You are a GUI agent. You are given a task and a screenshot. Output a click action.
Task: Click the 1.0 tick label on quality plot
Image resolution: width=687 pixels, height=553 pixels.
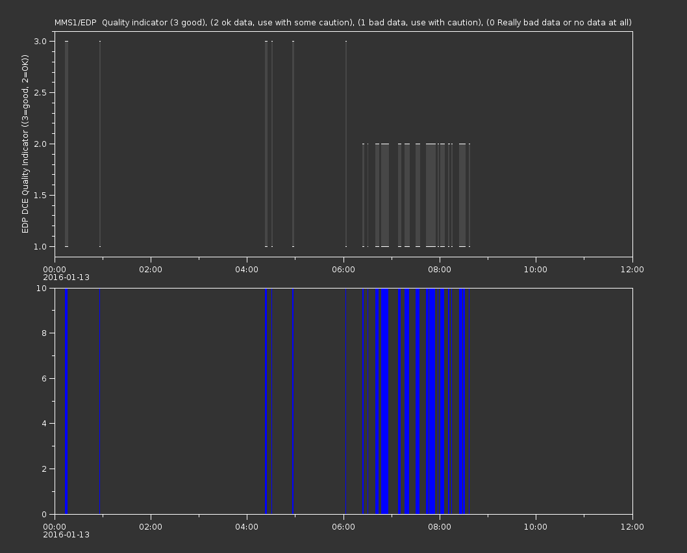pyautogui.click(x=40, y=246)
